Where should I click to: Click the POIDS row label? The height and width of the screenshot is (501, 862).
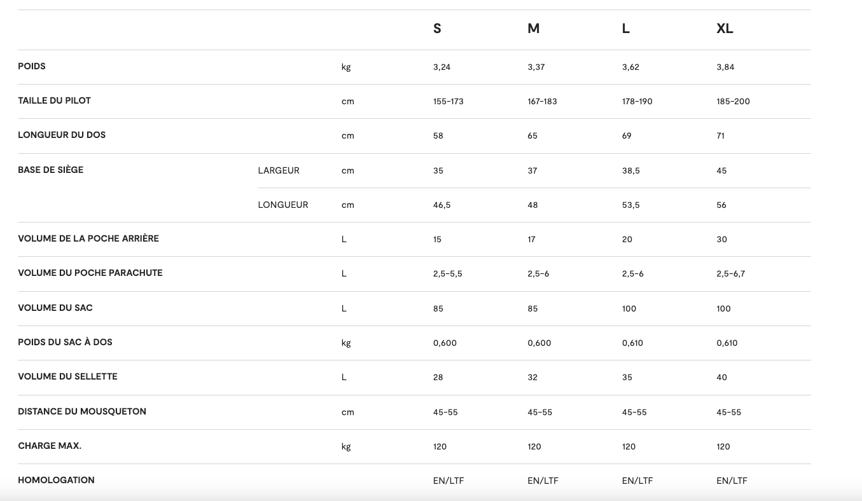tap(32, 66)
